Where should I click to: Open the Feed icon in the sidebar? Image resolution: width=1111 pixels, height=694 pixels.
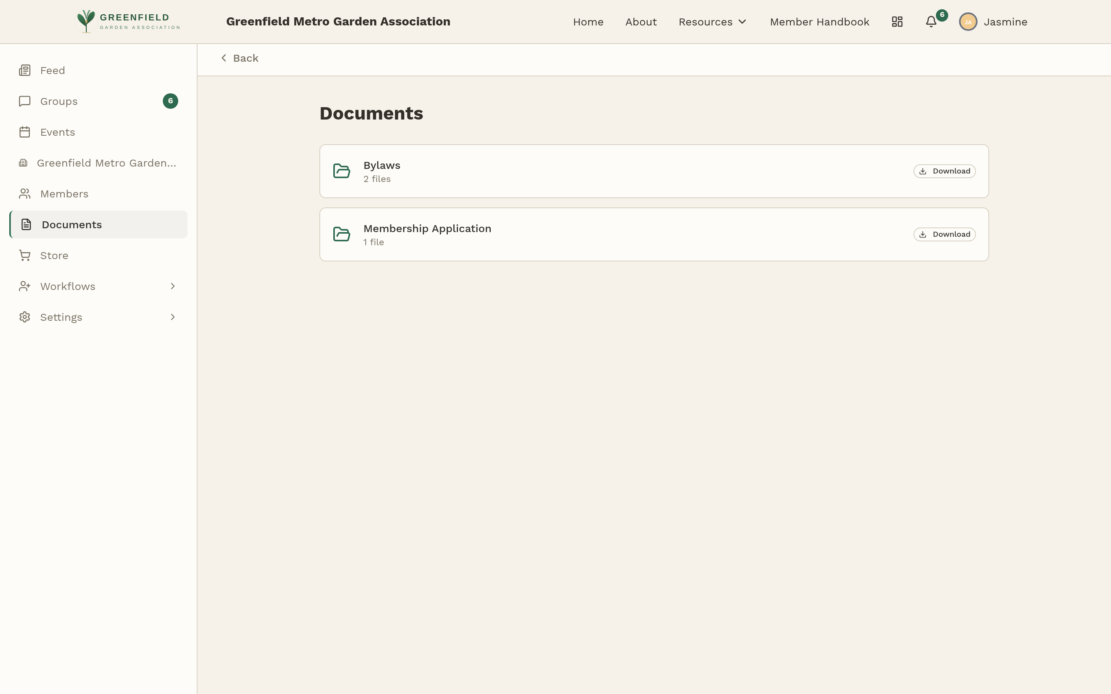24,70
